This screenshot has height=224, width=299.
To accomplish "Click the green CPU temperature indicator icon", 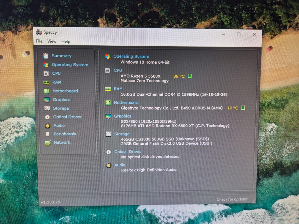I will coord(190,76).
